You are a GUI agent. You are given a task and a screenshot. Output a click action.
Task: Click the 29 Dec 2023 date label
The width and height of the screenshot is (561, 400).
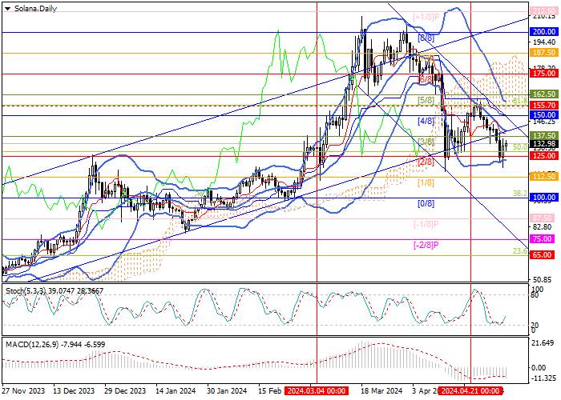point(125,390)
